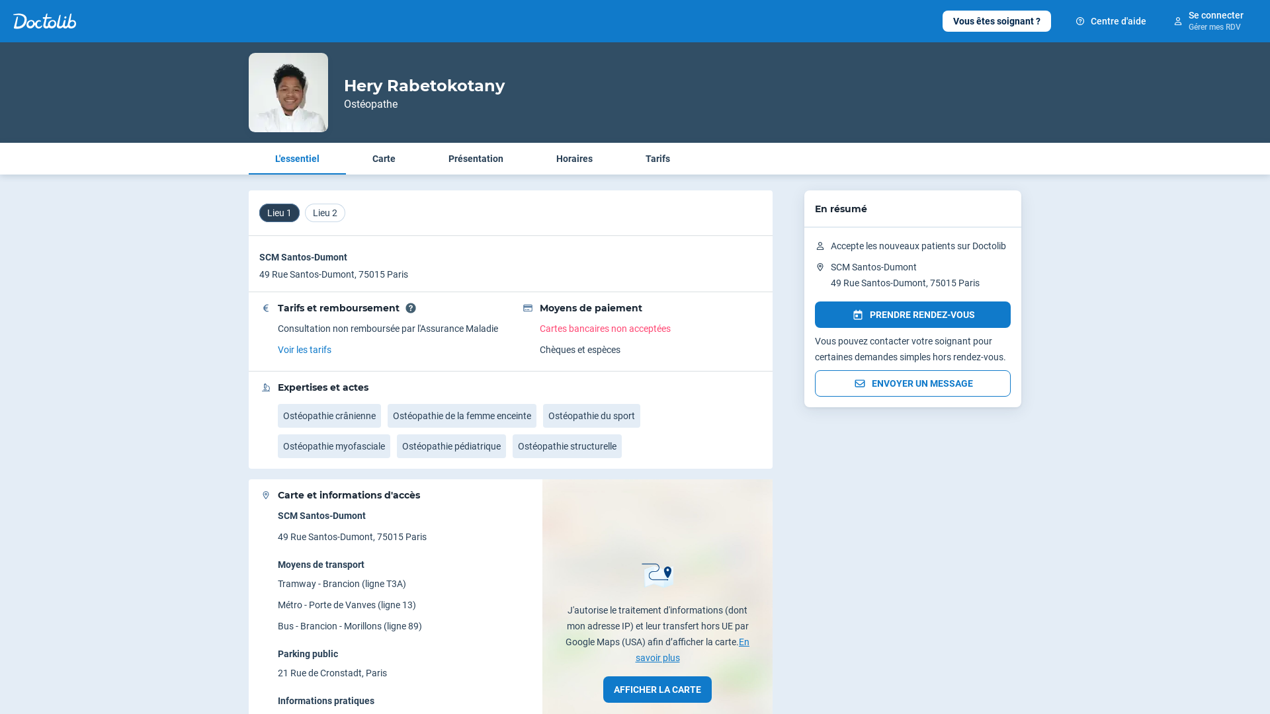The height and width of the screenshot is (714, 1270).
Task: Click the euro icon next to Tarifs
Action: pyautogui.click(x=266, y=308)
